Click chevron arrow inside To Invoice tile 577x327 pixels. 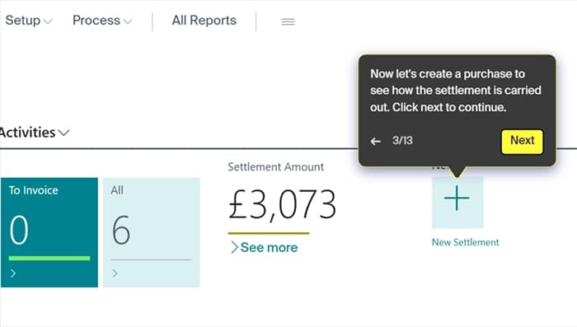[13, 273]
